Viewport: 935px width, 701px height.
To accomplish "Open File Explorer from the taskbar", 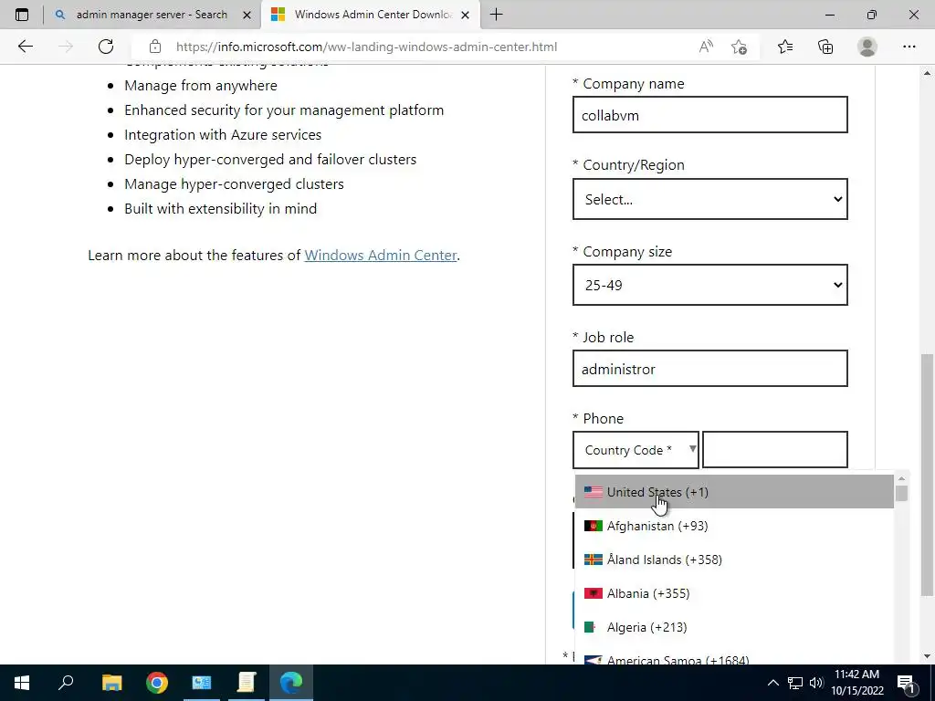I will [x=111, y=683].
